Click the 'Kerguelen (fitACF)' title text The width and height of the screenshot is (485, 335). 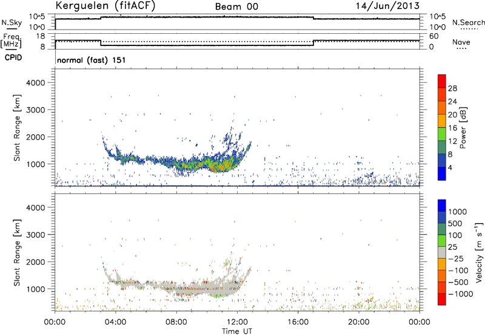click(105, 5)
